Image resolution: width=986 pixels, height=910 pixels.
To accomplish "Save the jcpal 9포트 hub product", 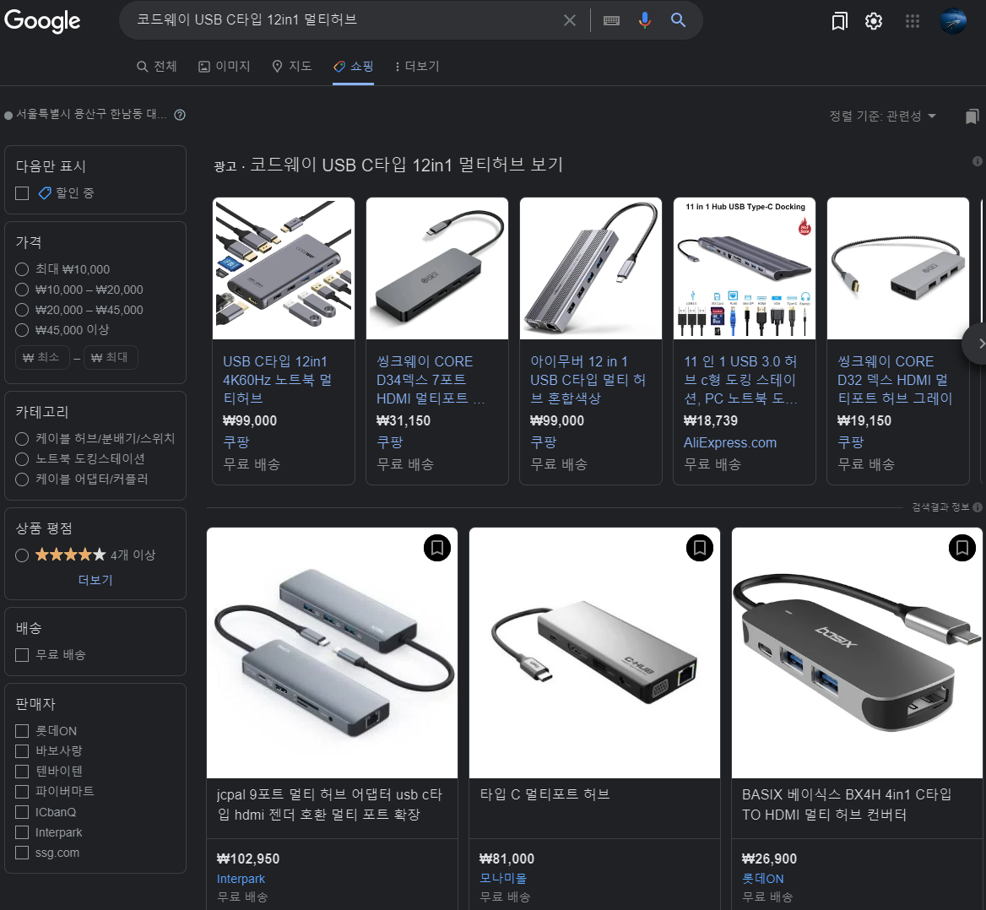I will coord(437,548).
